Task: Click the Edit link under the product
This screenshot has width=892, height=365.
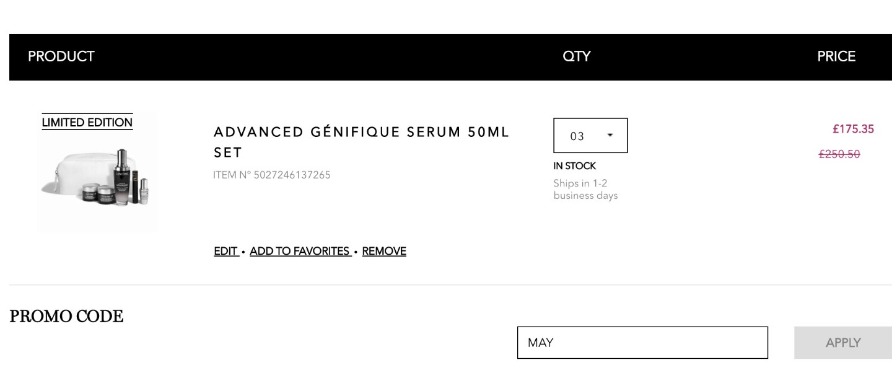Action: click(x=225, y=251)
